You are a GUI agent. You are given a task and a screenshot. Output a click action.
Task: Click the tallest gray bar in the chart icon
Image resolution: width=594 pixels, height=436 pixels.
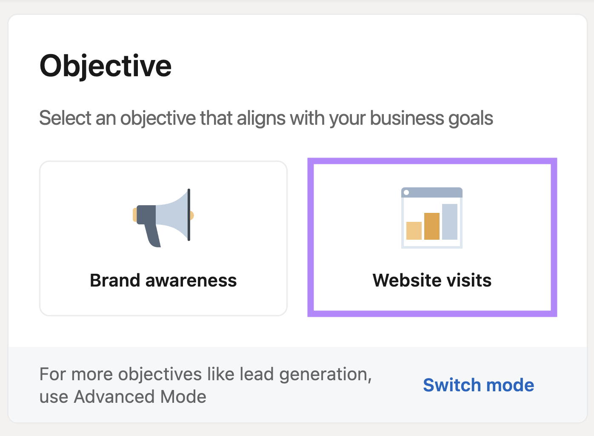pos(449,221)
